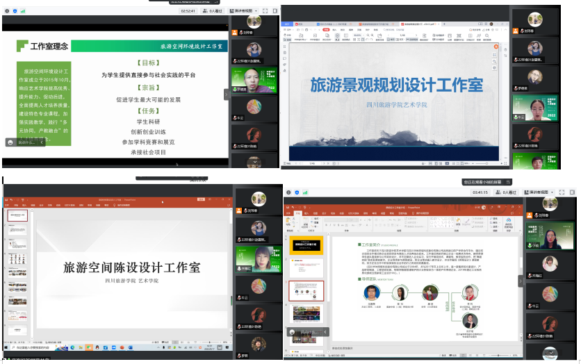Select slide 1 thumbnail in 旅游空间陈设设计工作室 PowerPoint

point(17,215)
